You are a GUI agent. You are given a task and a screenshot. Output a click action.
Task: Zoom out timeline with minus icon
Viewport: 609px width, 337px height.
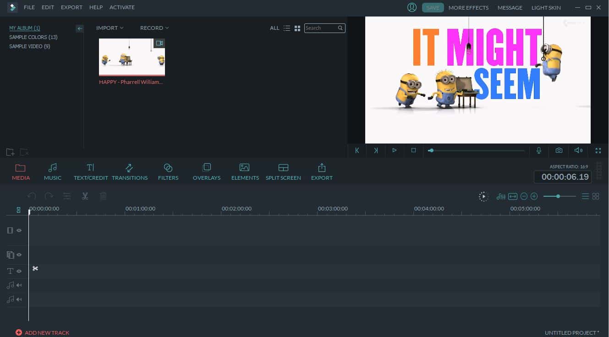pyautogui.click(x=524, y=197)
